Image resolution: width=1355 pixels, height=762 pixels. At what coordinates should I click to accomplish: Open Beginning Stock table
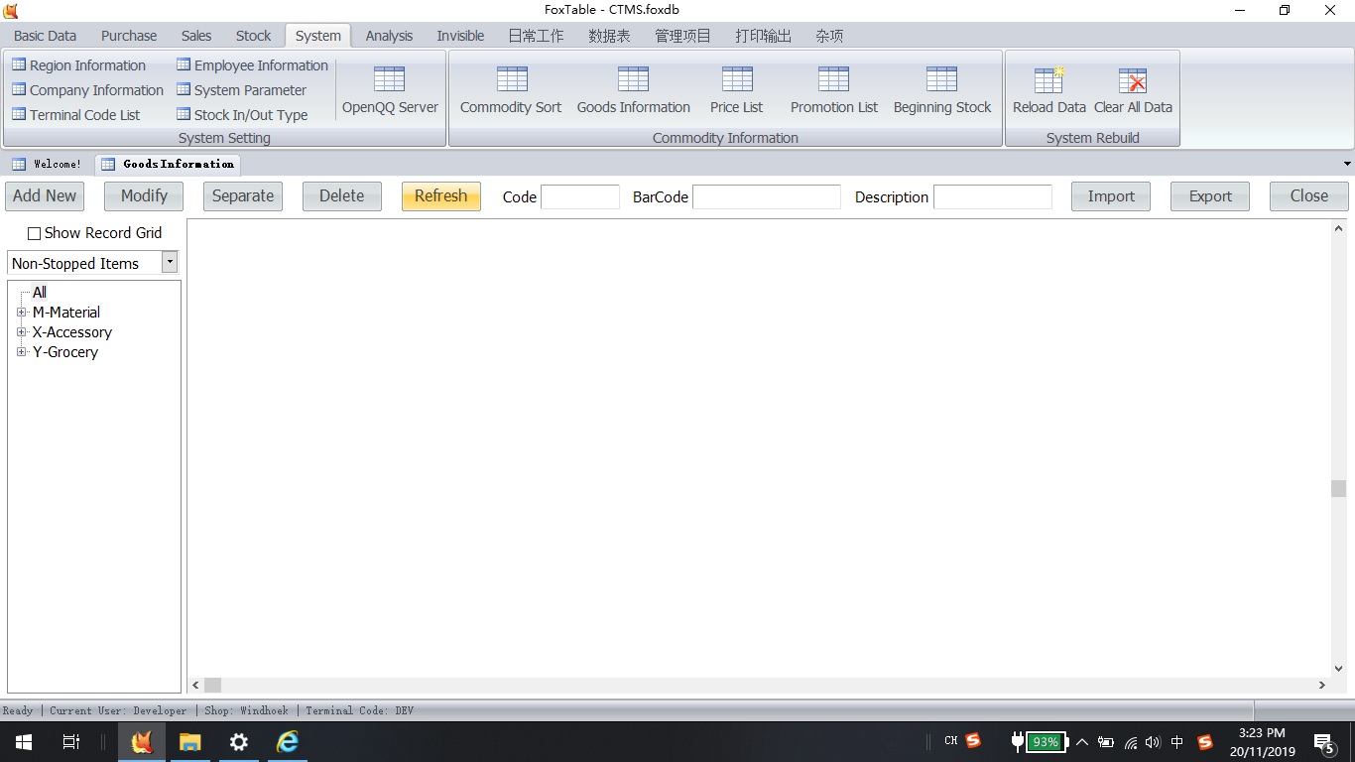[941, 89]
